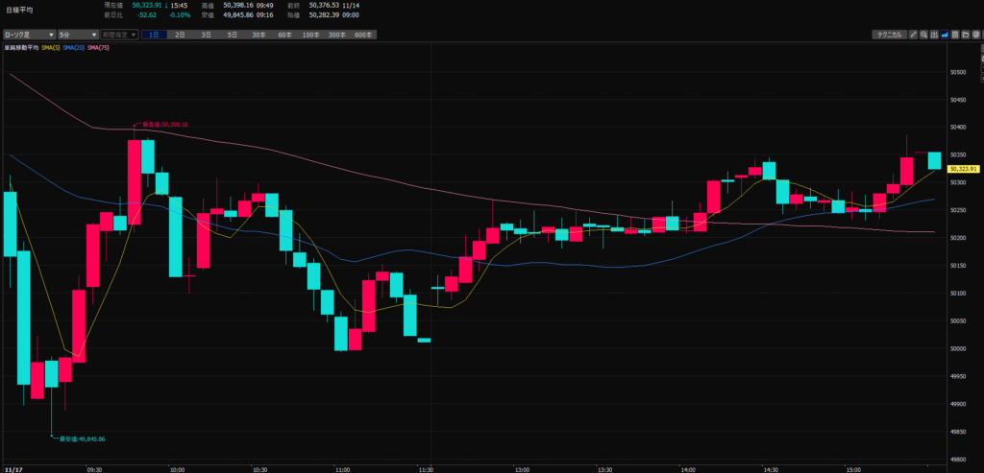
Task: Click the volume-by-price chart icon
Action: [935, 35]
